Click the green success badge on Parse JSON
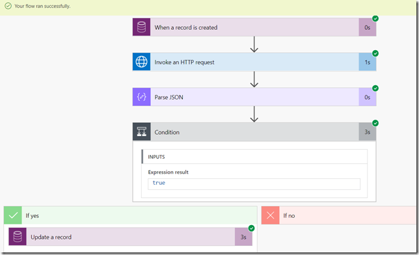The width and height of the screenshot is (419, 255). 375,88
